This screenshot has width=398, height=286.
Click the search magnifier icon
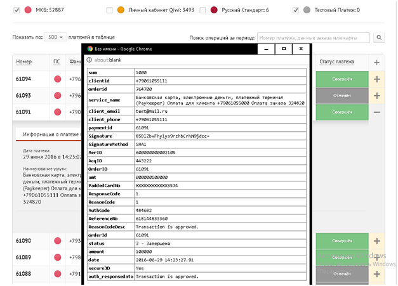pyautogui.click(x=380, y=38)
